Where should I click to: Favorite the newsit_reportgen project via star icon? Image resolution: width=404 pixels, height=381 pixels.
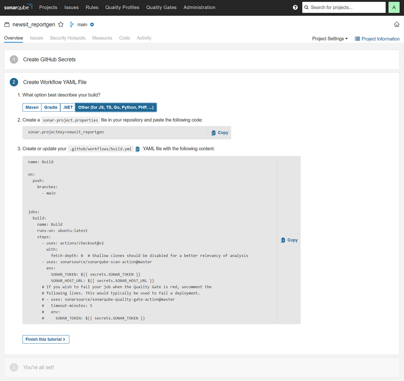tap(61, 24)
